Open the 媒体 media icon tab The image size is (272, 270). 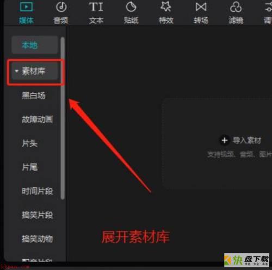pos(26,7)
